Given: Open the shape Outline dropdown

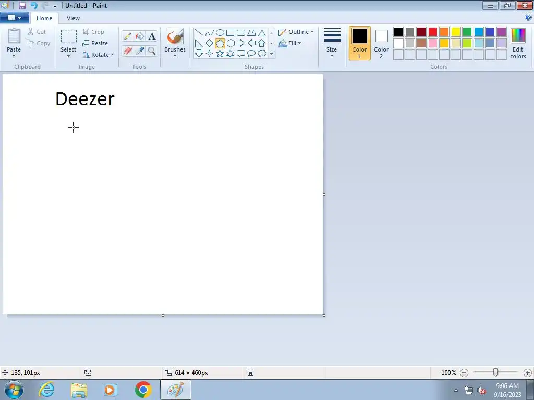Looking at the screenshot, I should pyautogui.click(x=296, y=32).
